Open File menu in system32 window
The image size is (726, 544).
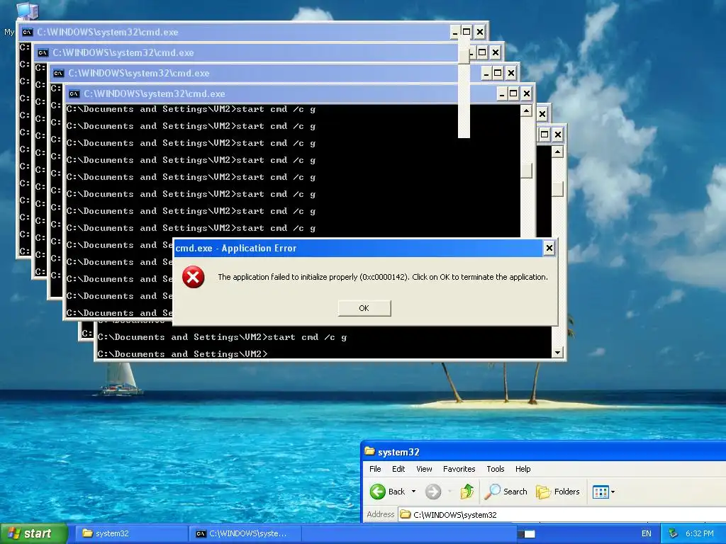click(375, 469)
